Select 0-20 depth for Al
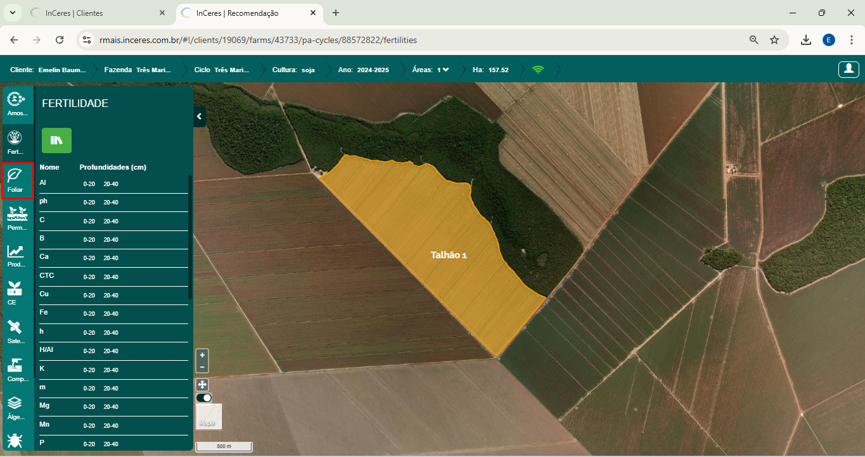 (x=89, y=184)
